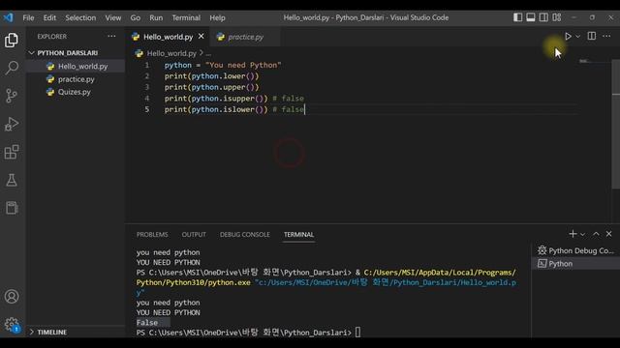620x348 pixels.
Task: Open the Explorer view in activity bar
Action: [12, 41]
